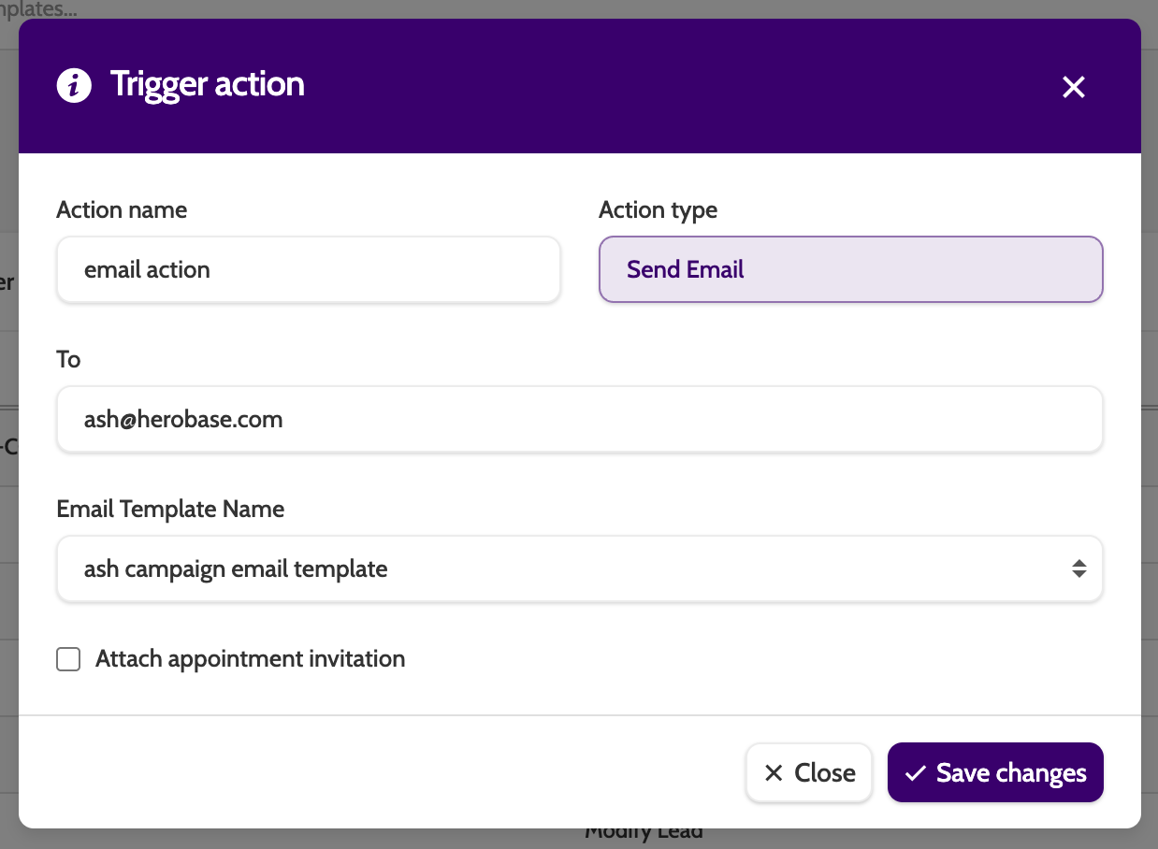1158x849 pixels.
Task: Click into the To email address field
Action: [579, 419]
